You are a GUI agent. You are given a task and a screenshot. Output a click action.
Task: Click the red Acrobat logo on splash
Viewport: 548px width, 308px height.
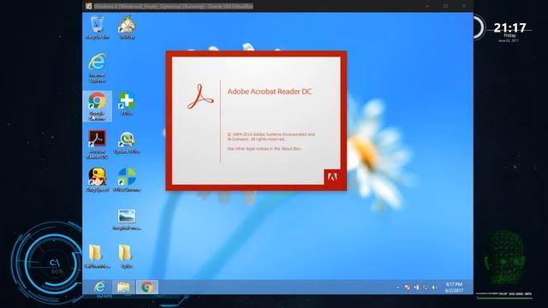(200, 97)
